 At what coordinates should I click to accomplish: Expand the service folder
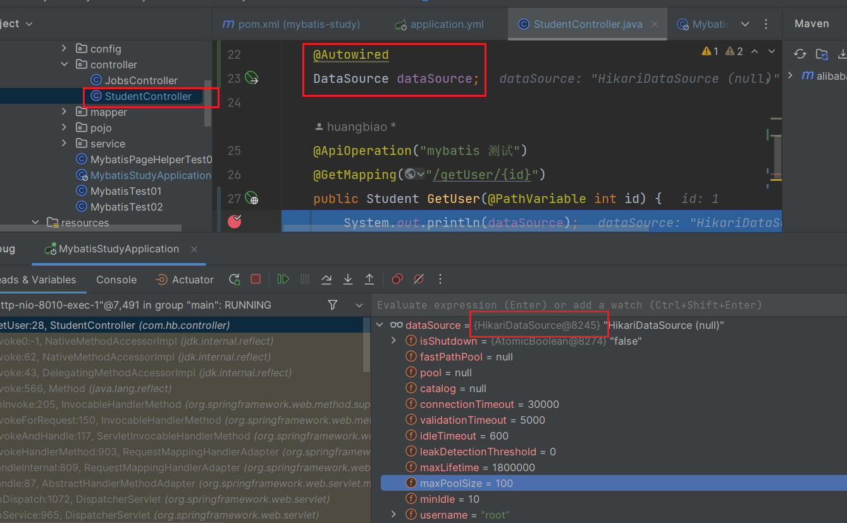[x=64, y=143]
